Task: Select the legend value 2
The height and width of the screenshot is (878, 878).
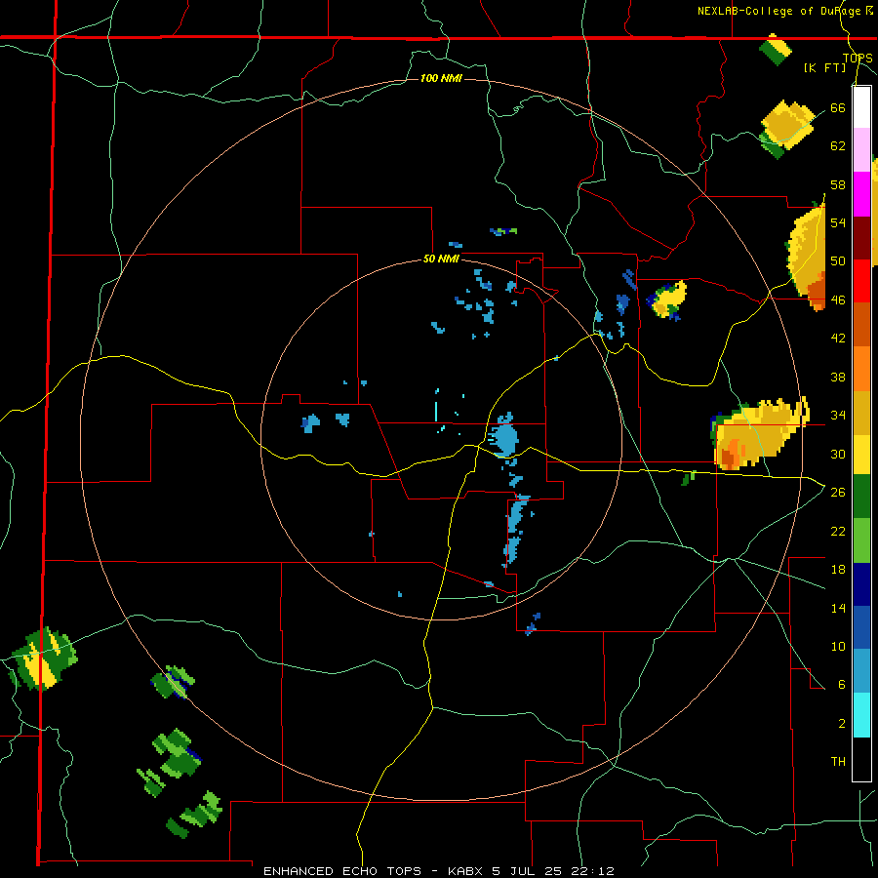Action: (841, 724)
